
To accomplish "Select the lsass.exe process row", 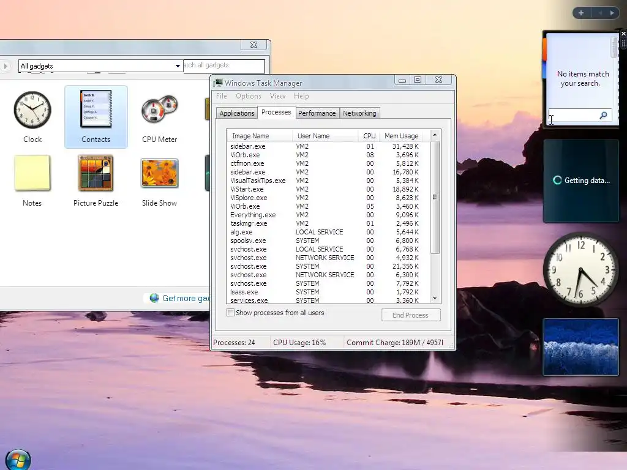I will coord(329,292).
